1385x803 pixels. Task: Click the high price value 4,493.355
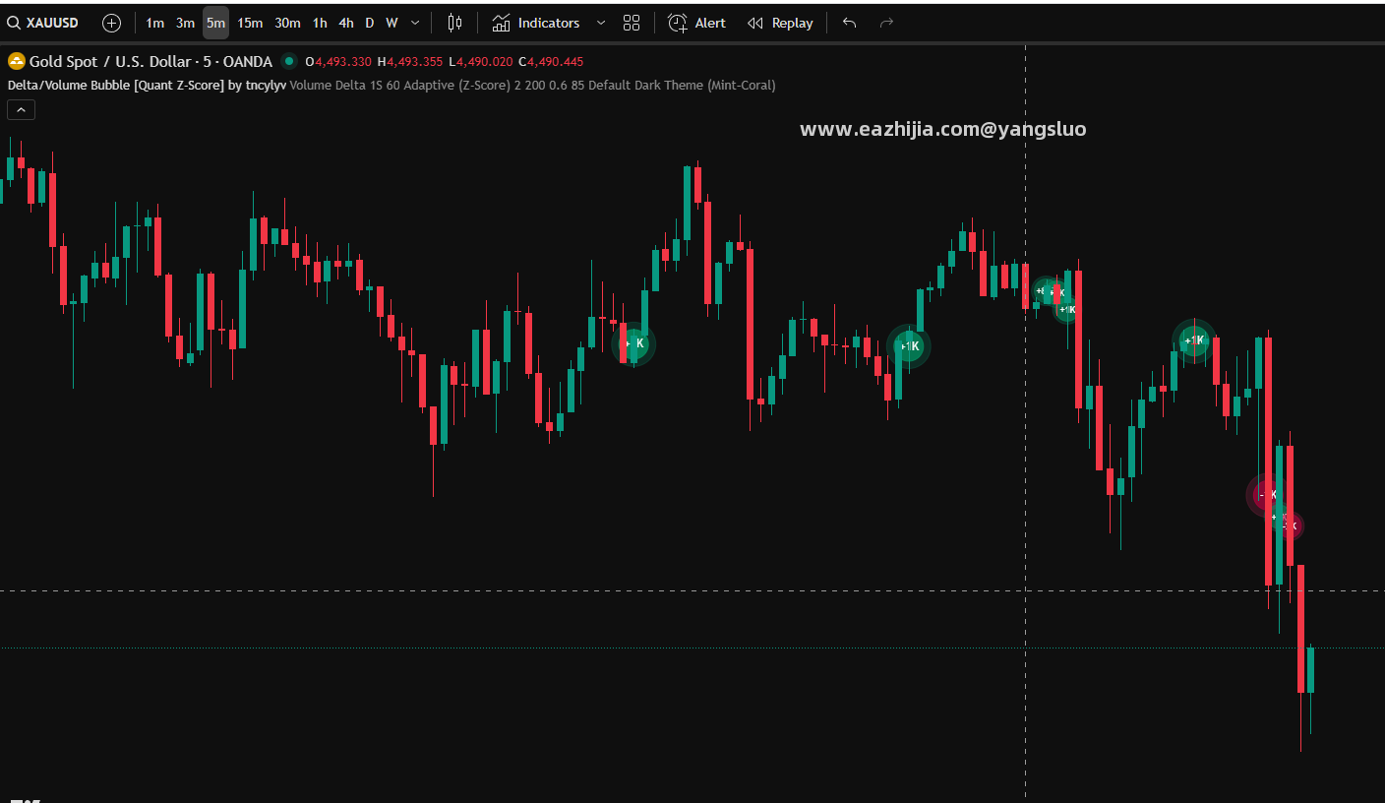[x=416, y=61]
